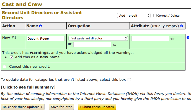This screenshot has height=111, width=191.
Task: Open the Click to see full summary link
Action: pos(28,87)
